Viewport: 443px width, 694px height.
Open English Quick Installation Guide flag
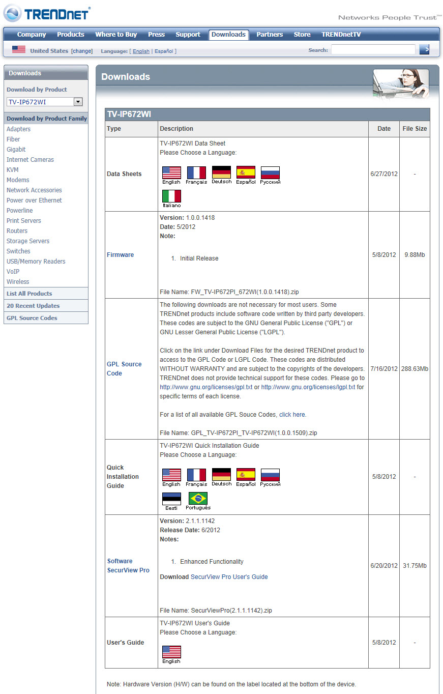tap(171, 475)
